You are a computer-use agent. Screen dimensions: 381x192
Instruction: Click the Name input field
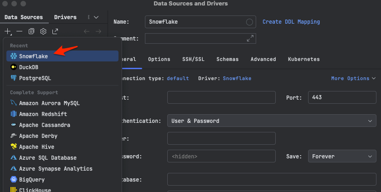200,22
